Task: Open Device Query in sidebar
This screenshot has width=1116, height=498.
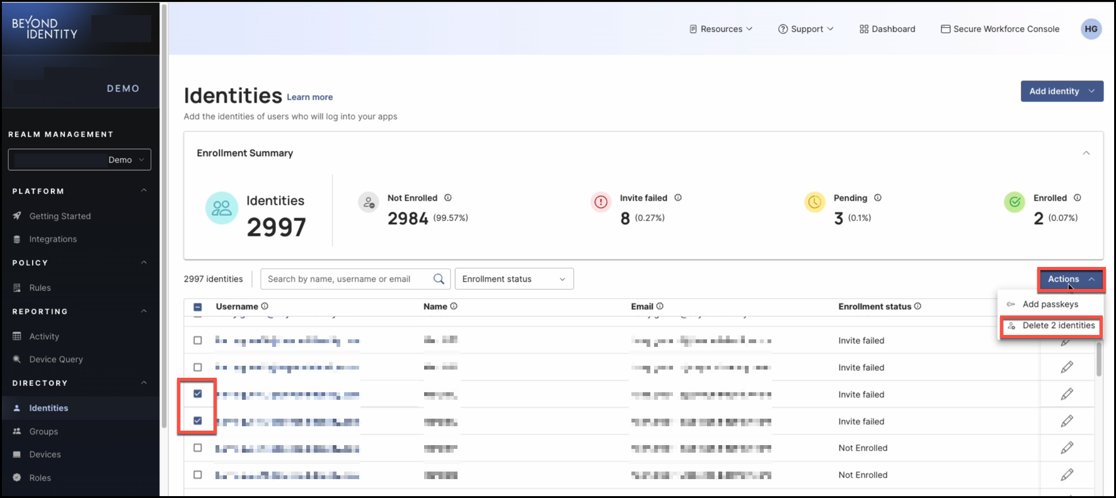Action: click(x=56, y=359)
